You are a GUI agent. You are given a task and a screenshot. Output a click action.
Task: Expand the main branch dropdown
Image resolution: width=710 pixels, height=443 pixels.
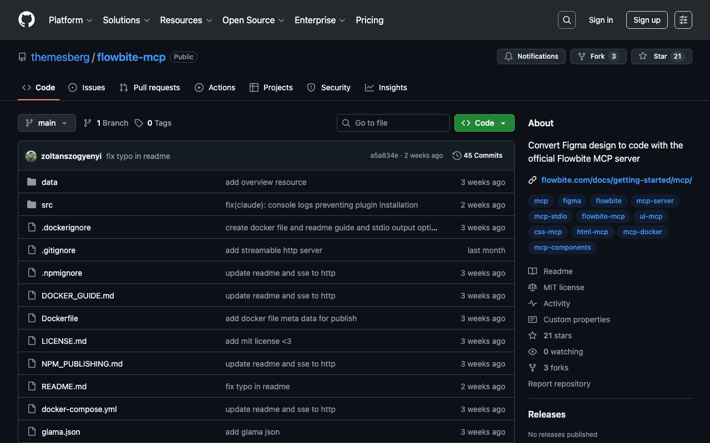click(x=47, y=123)
